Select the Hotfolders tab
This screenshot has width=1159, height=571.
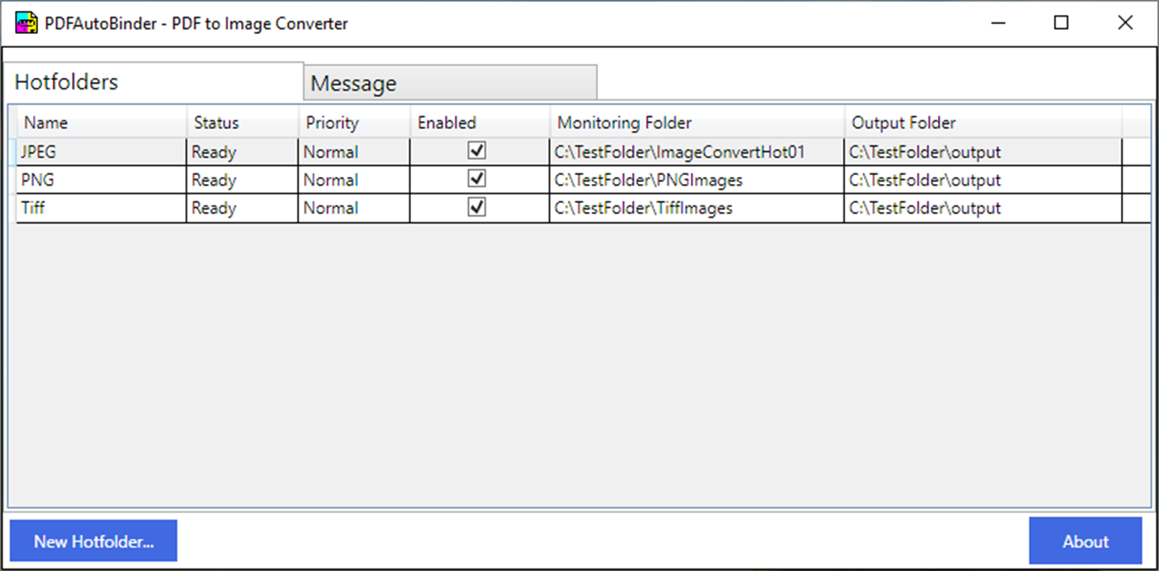(x=66, y=81)
